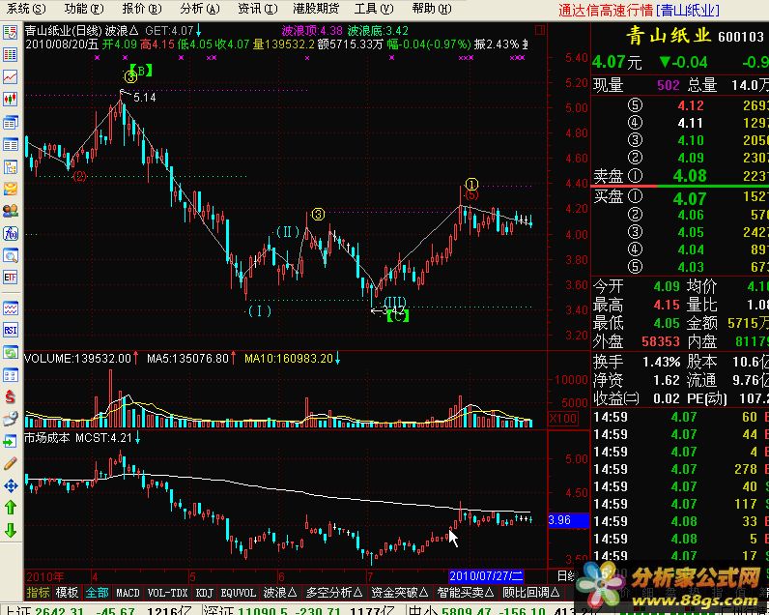Select the pencil drawing tool icon
Screen dimensions: 769x615
[11, 463]
